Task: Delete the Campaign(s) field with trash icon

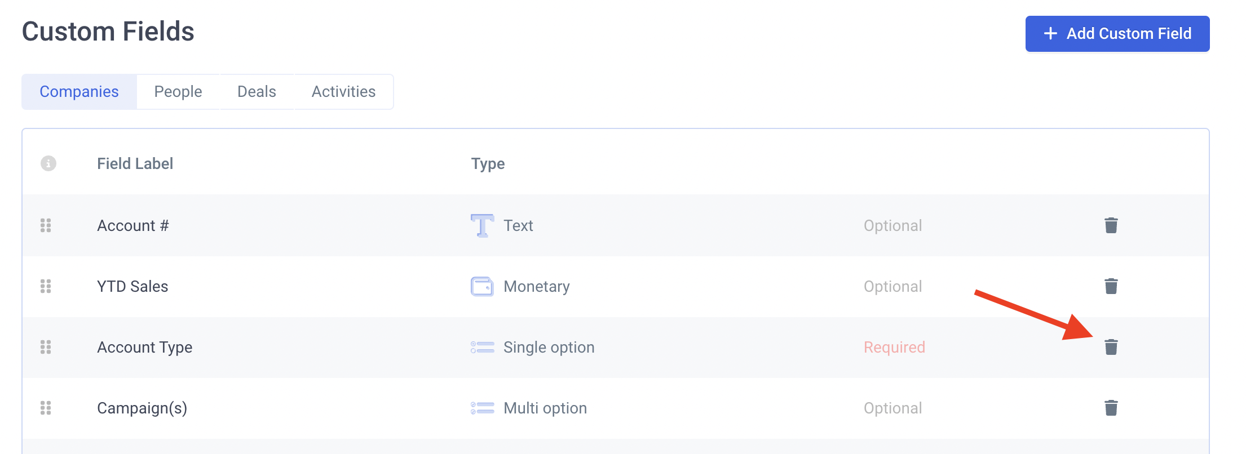Action: pos(1111,408)
